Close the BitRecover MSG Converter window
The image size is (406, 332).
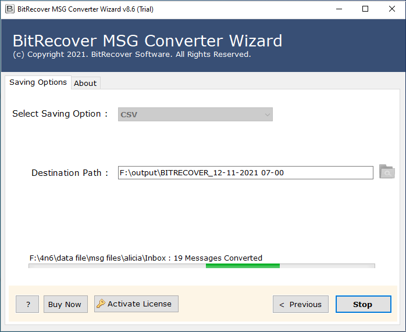[x=391, y=9]
